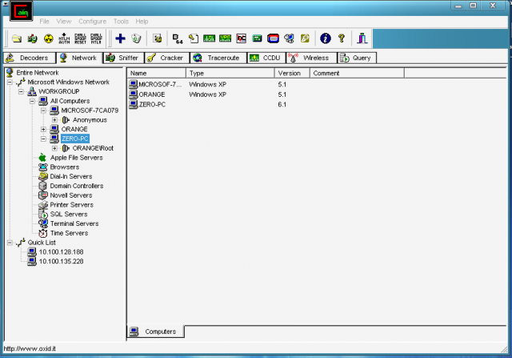Start APR poisoning with the radiation icon
512x358 pixels.
pos(48,38)
